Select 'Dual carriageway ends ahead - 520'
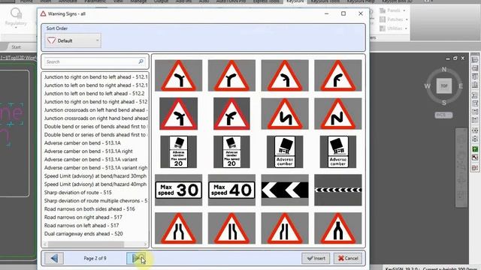This screenshot has height=270, width=481. (x=83, y=234)
